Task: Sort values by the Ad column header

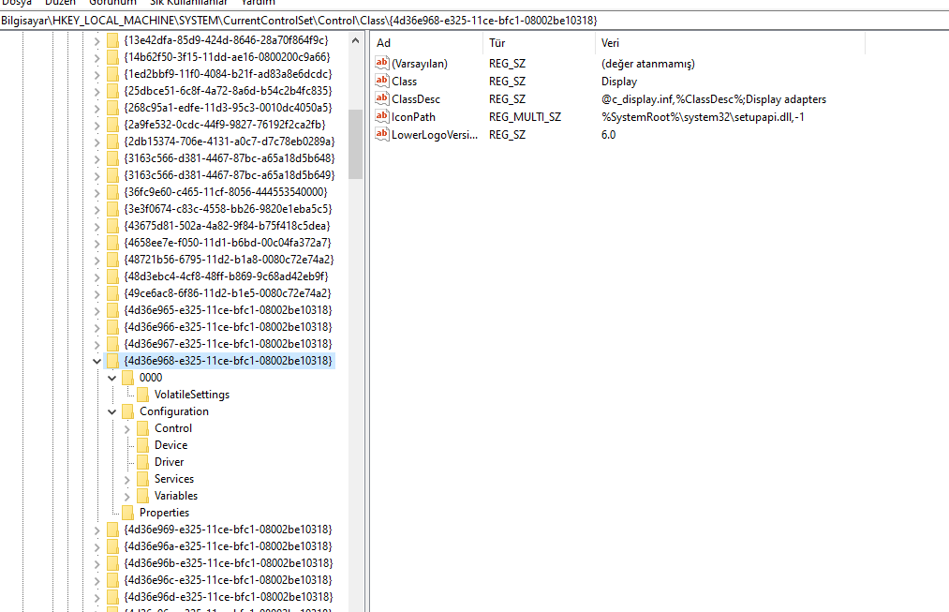Action: click(x=426, y=43)
